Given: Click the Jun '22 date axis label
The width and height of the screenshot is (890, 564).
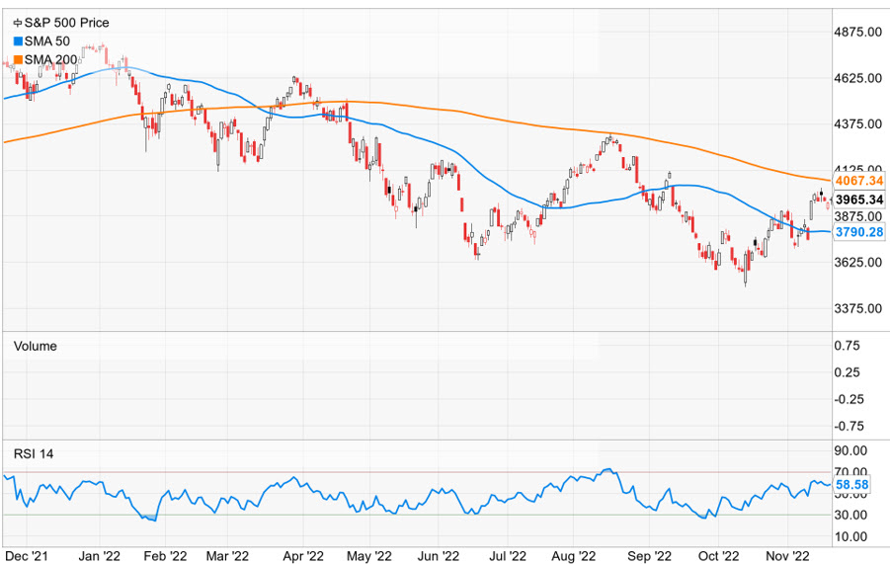Looking at the screenshot, I should [439, 556].
